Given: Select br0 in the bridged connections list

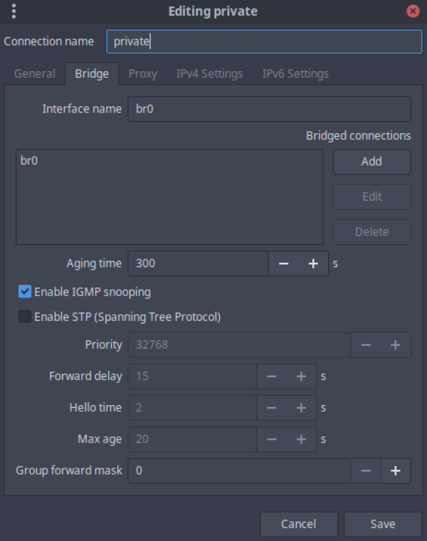Looking at the screenshot, I should pos(30,161).
